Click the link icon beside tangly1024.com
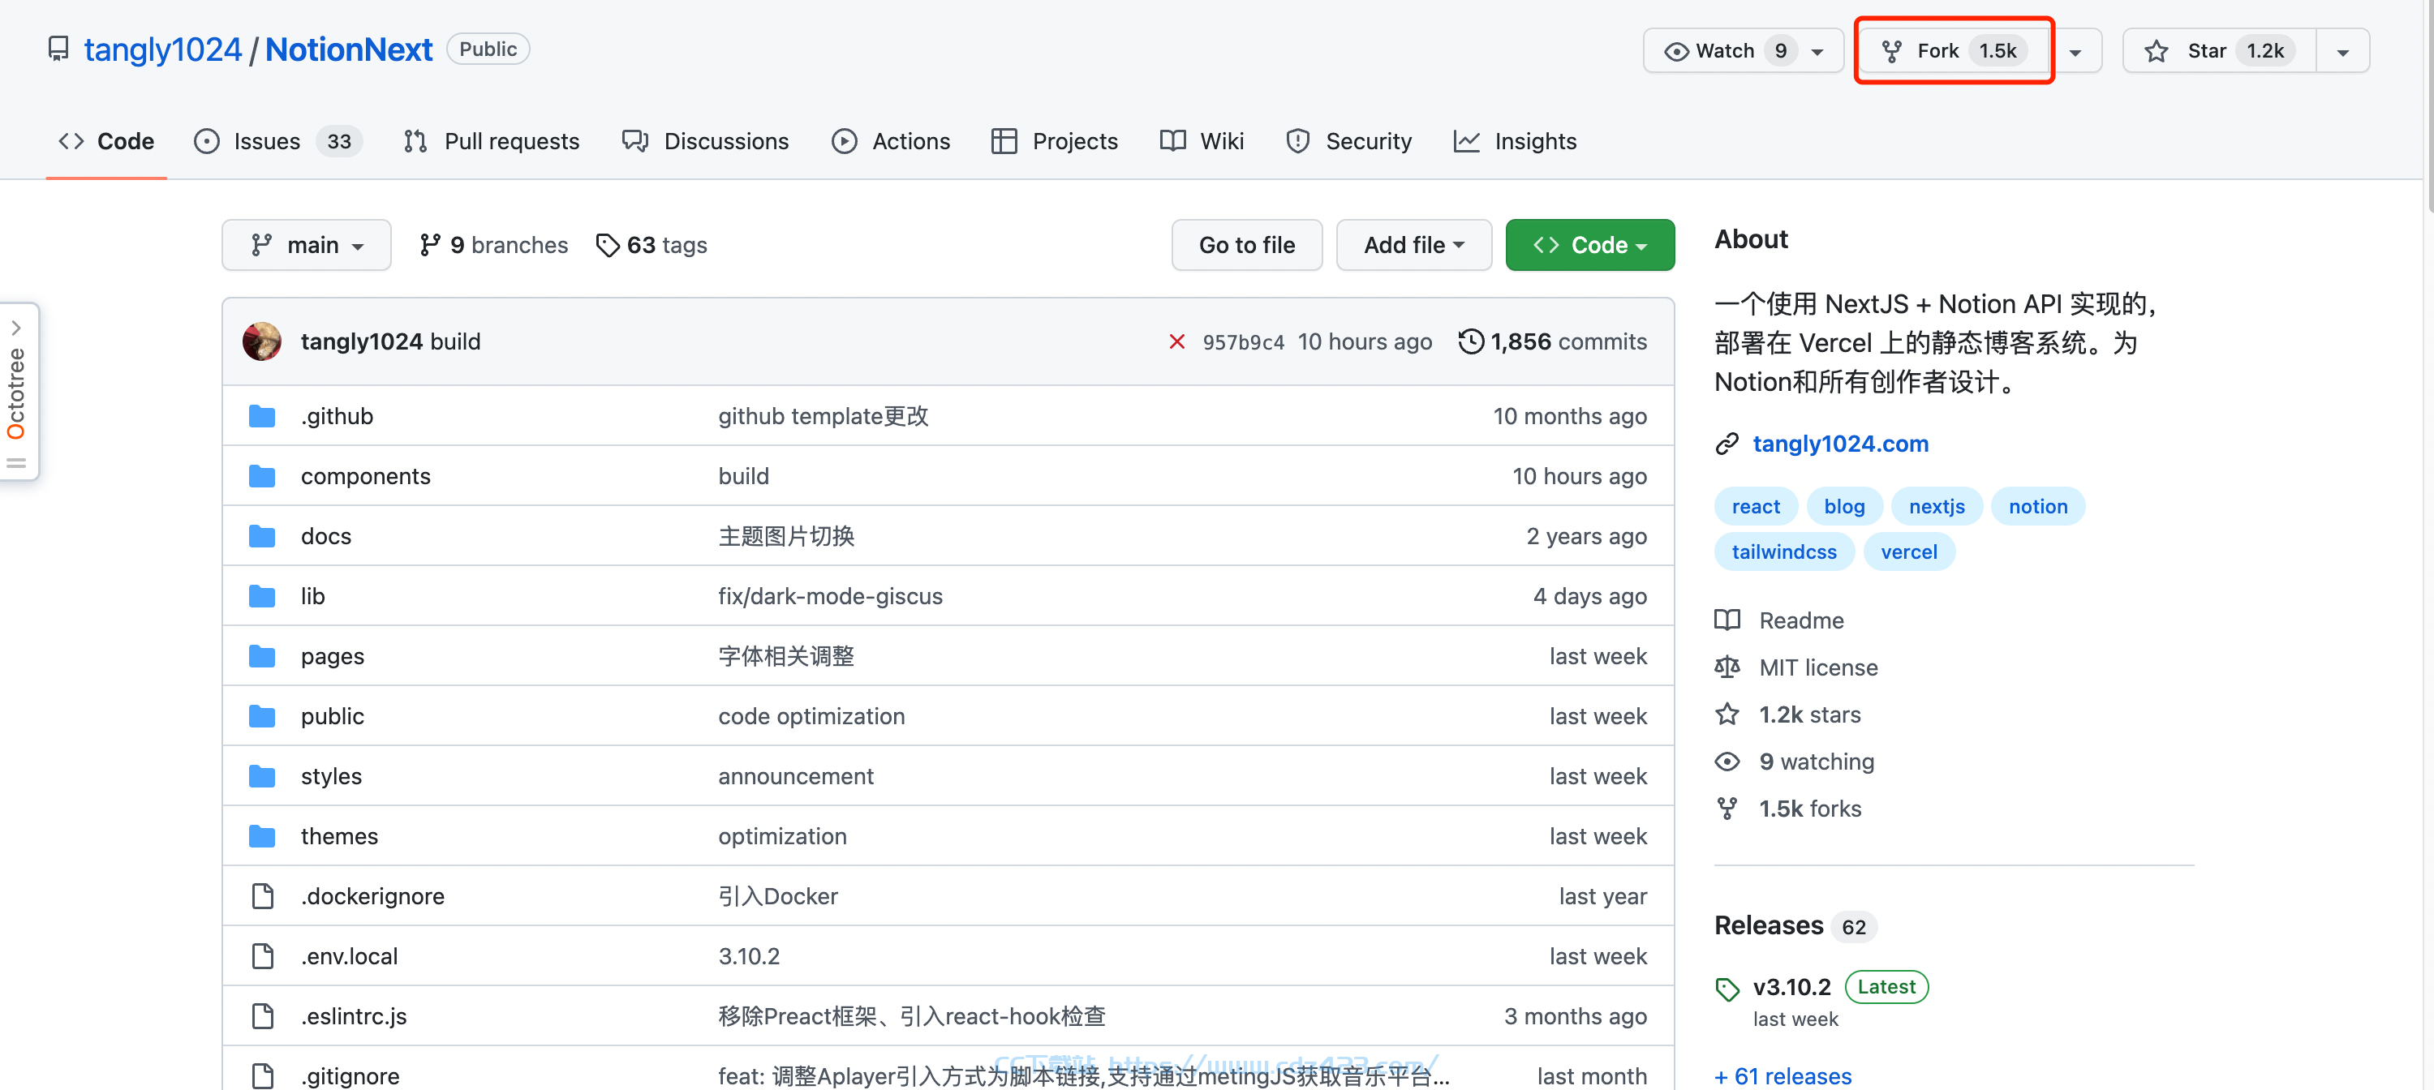 (1727, 444)
